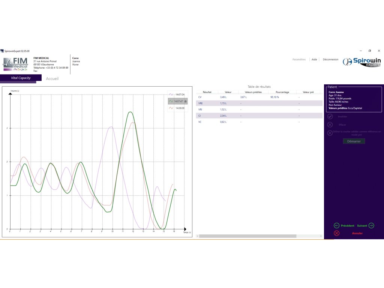Image resolution: width=384 pixels, height=288 pixels.
Task: Click the Précédent left arrow icon
Action: [x=336, y=225]
